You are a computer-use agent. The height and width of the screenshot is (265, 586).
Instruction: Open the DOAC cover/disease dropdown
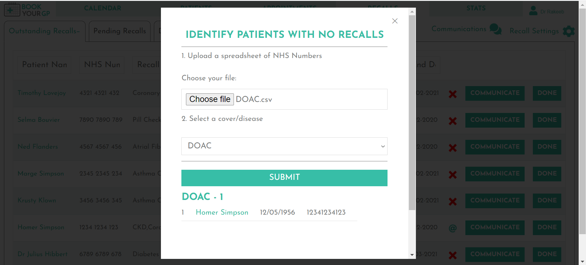[284, 146]
